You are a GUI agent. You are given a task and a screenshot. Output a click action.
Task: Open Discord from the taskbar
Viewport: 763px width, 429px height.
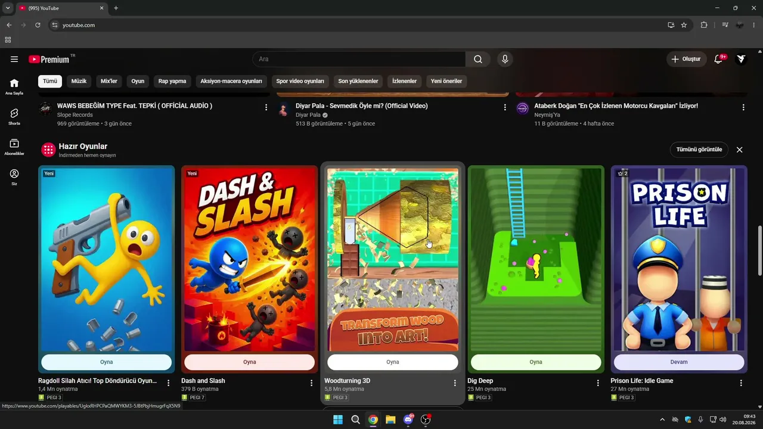tap(408, 419)
